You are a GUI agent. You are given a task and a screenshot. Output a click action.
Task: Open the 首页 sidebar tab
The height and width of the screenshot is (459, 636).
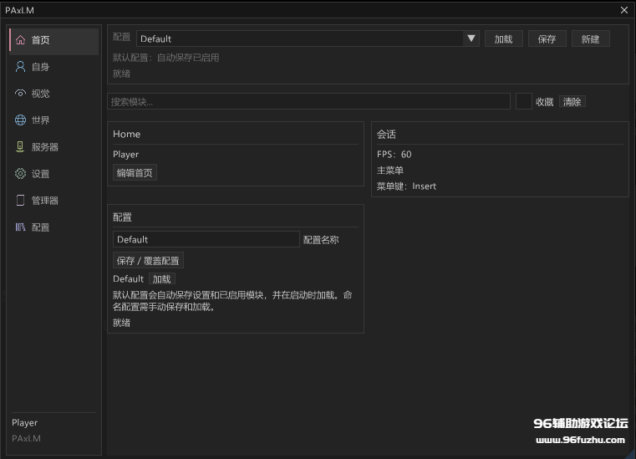coord(54,40)
